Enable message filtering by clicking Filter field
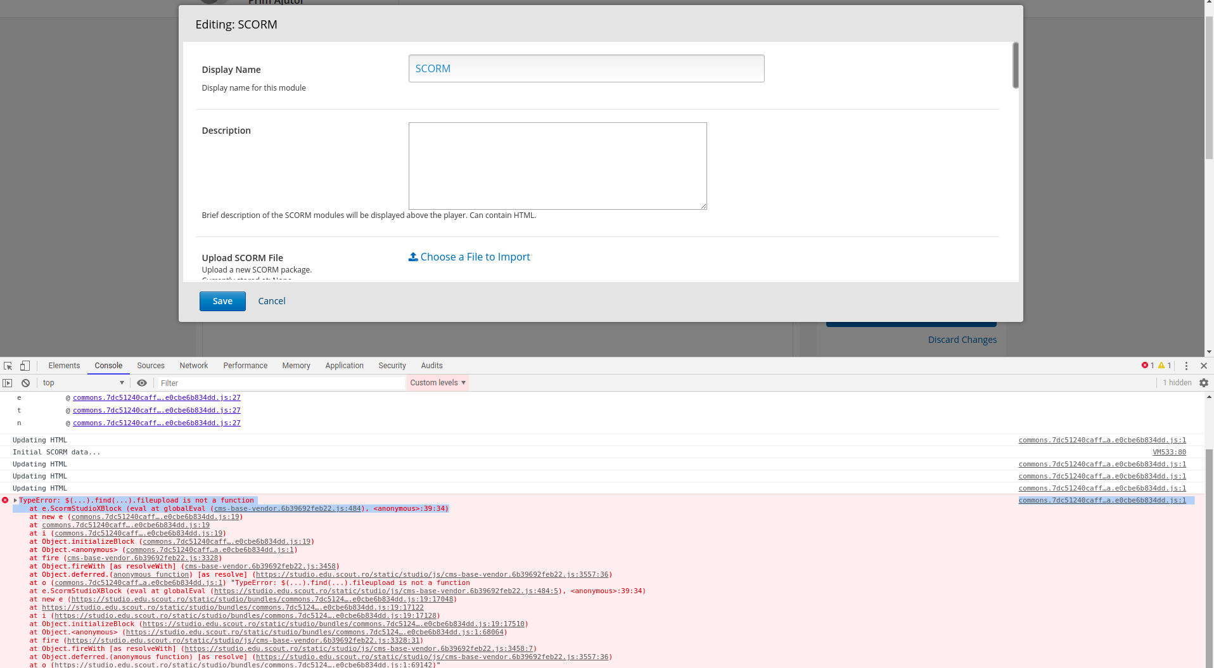The width and height of the screenshot is (1214, 668). pyautogui.click(x=279, y=383)
